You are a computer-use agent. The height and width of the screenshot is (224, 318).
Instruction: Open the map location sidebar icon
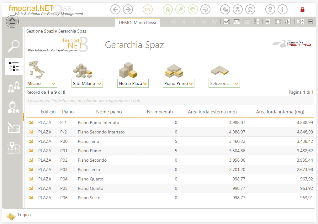[13, 148]
